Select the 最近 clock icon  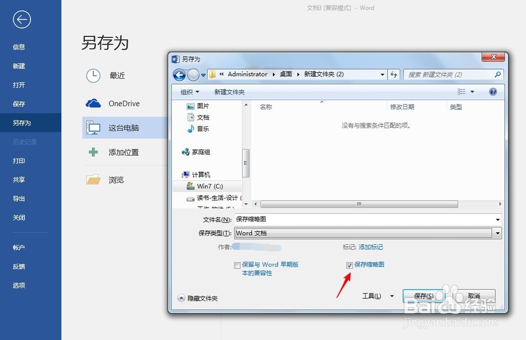[93, 75]
